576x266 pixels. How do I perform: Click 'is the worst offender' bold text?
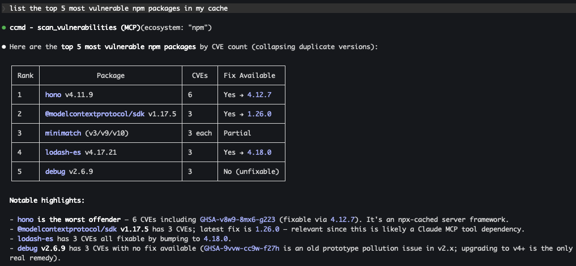click(x=79, y=220)
